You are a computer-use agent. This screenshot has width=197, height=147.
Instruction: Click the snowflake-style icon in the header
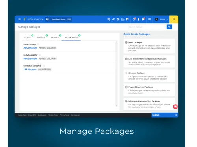click(113, 19)
